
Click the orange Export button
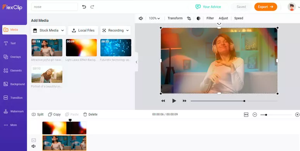(266, 7)
